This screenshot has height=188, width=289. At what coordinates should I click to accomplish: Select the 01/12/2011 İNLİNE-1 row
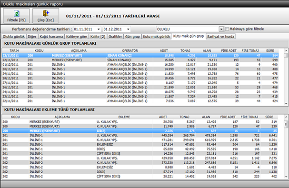[x=140, y=65]
